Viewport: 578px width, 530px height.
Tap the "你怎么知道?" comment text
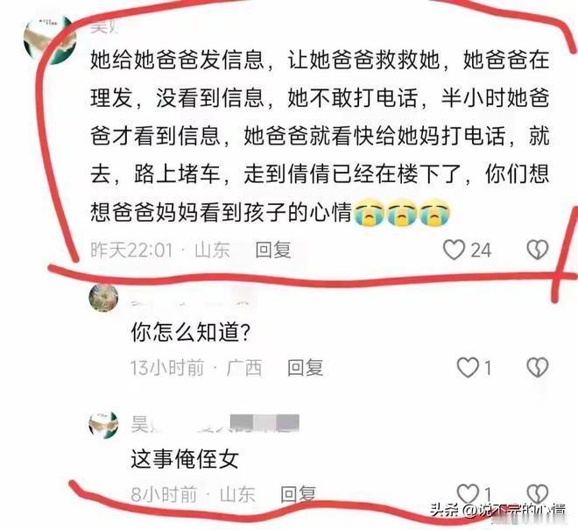pyautogui.click(x=191, y=332)
